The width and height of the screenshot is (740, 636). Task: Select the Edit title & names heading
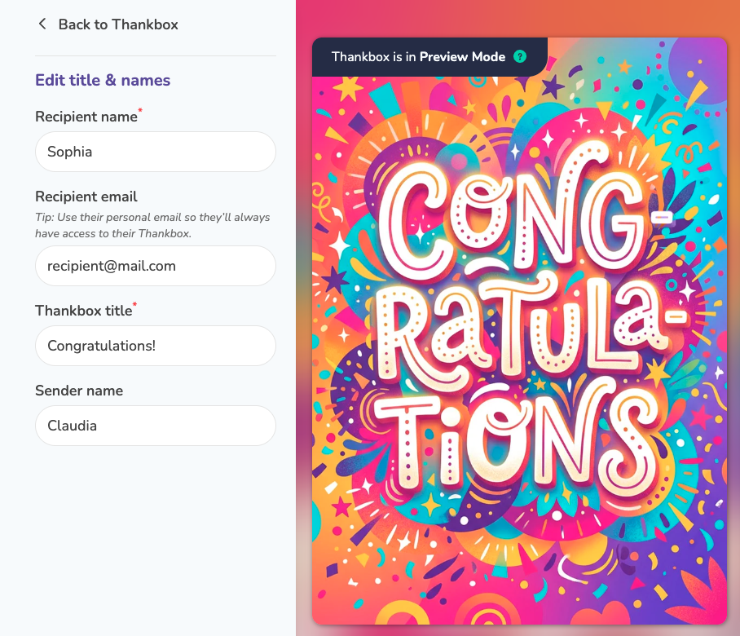103,80
